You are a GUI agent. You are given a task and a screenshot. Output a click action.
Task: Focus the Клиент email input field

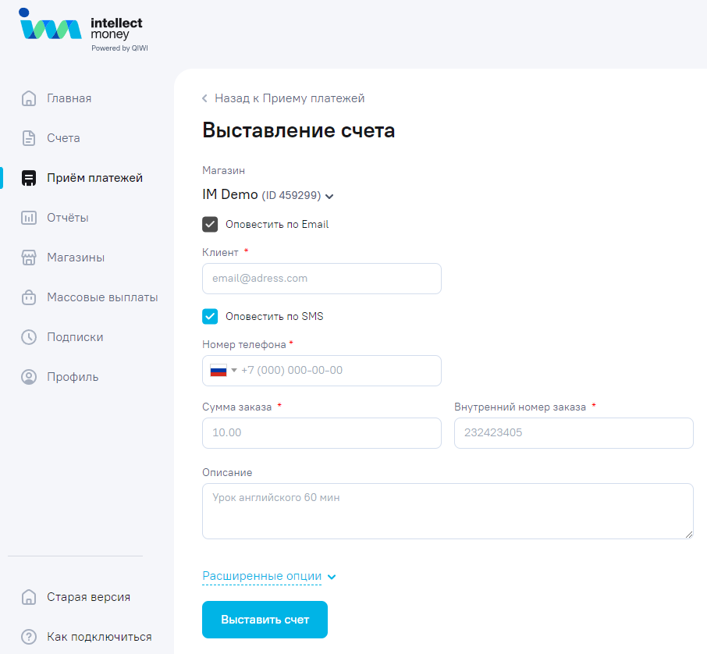[322, 279]
